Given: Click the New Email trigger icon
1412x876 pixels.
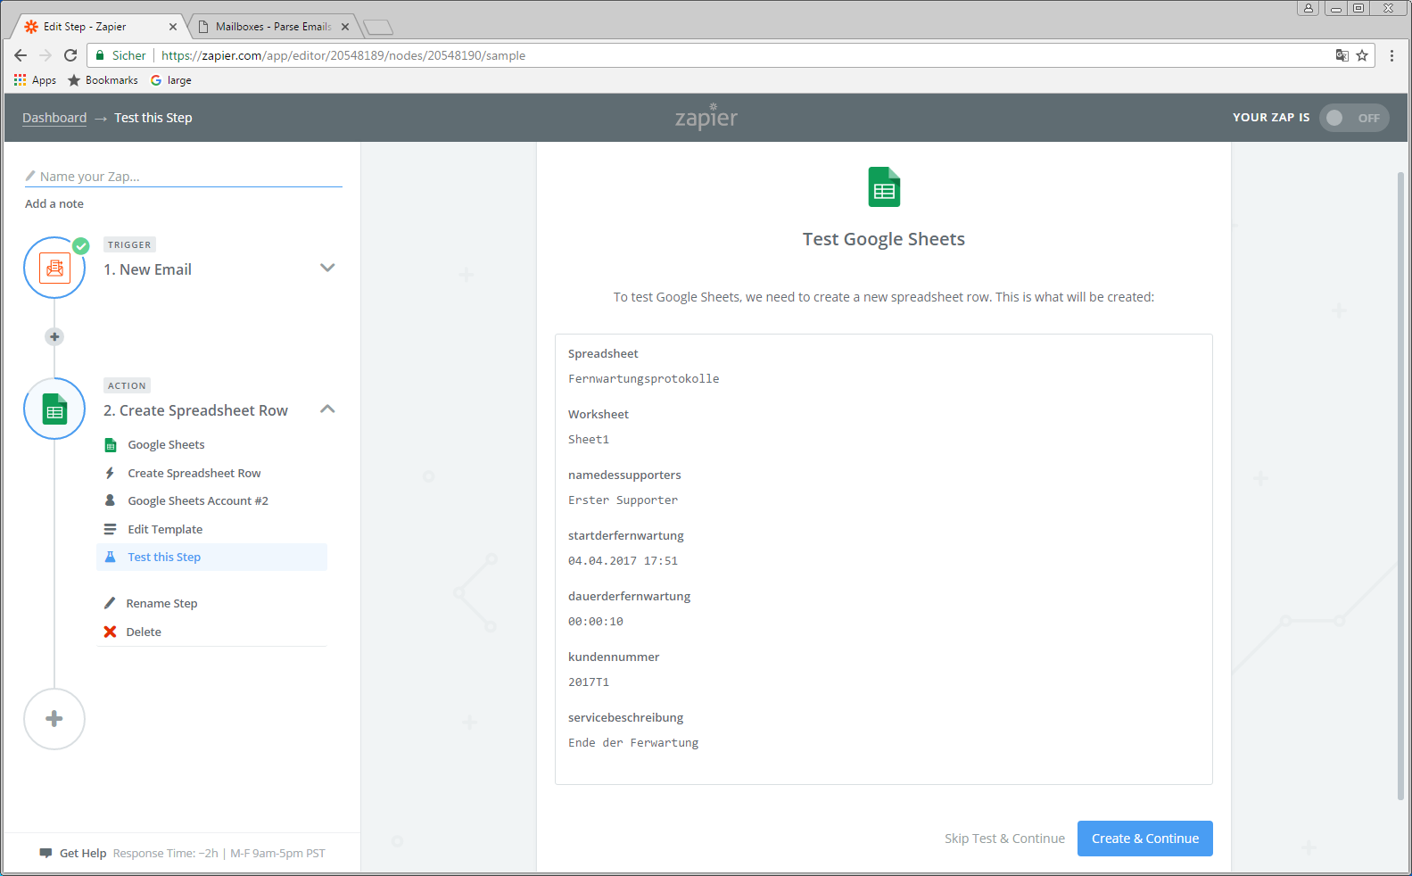Looking at the screenshot, I should pyautogui.click(x=54, y=268).
